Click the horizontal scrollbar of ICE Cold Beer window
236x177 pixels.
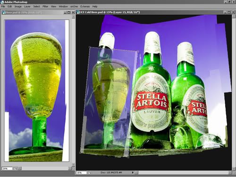click(x=183, y=173)
